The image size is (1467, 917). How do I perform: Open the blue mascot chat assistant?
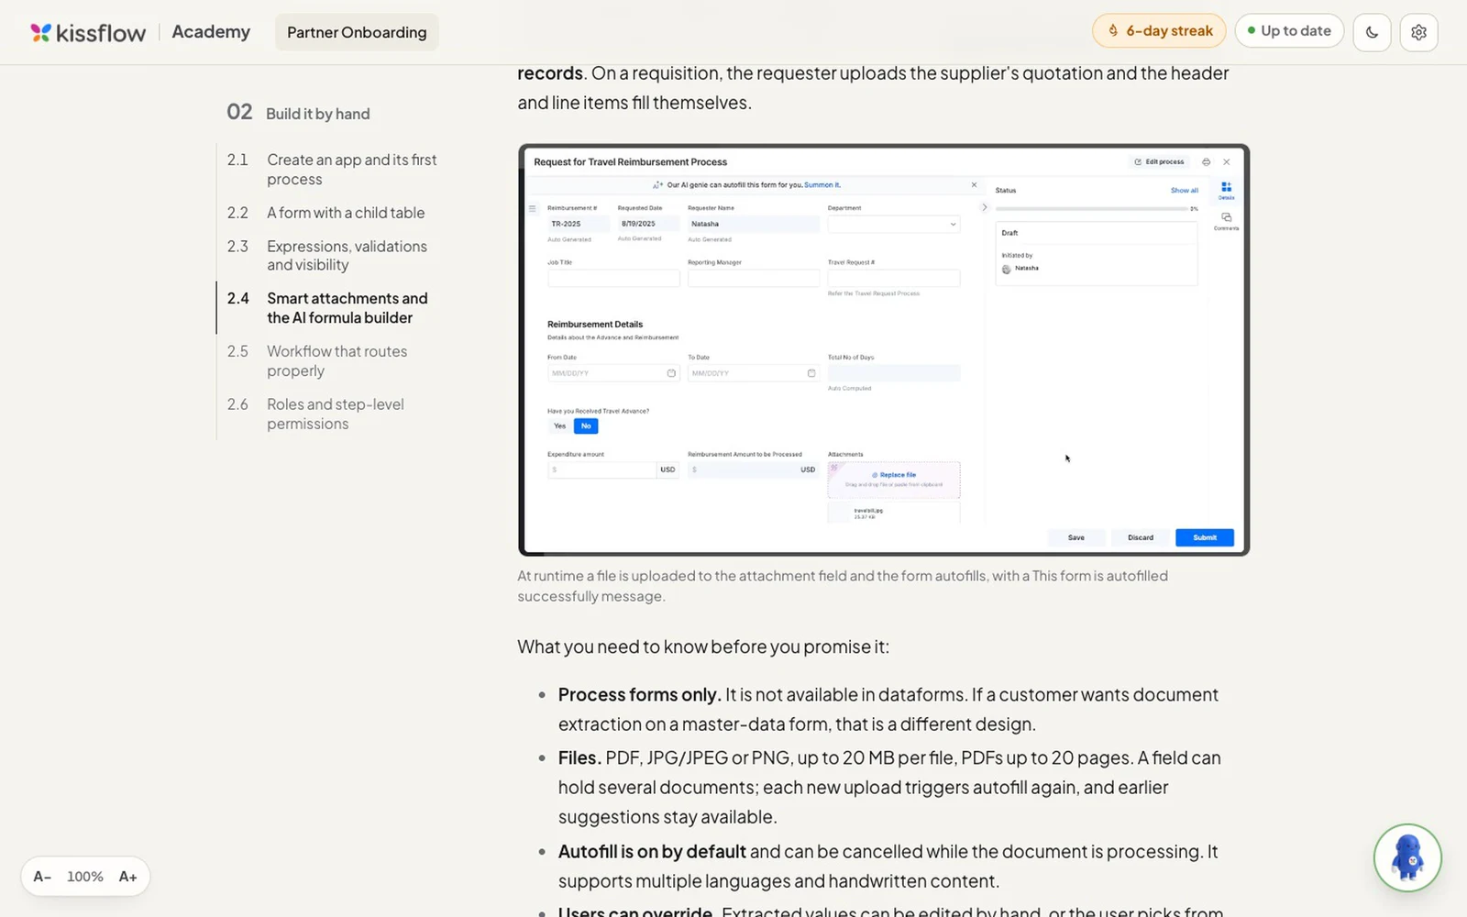tap(1407, 857)
